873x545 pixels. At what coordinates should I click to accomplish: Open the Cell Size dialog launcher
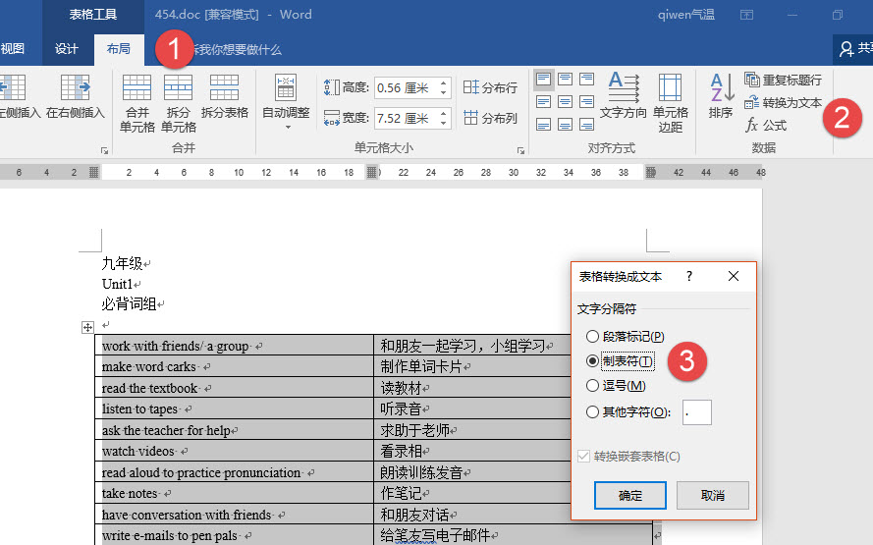pyautogui.click(x=521, y=151)
